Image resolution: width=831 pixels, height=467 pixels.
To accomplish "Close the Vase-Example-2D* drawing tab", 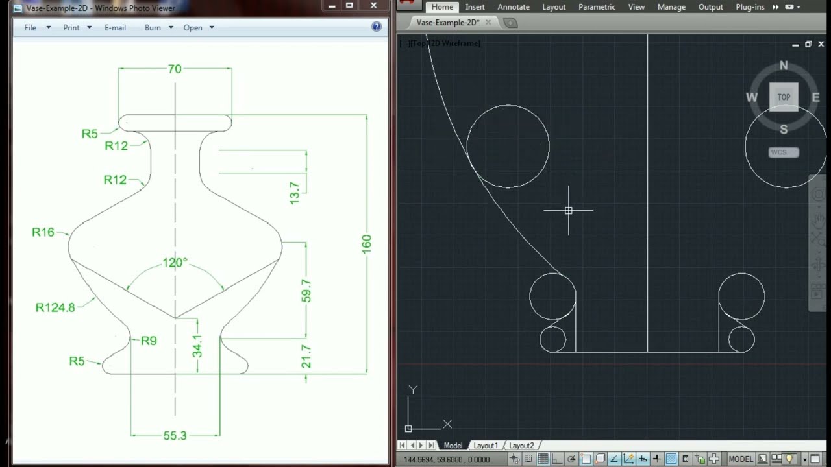I will [x=488, y=23].
